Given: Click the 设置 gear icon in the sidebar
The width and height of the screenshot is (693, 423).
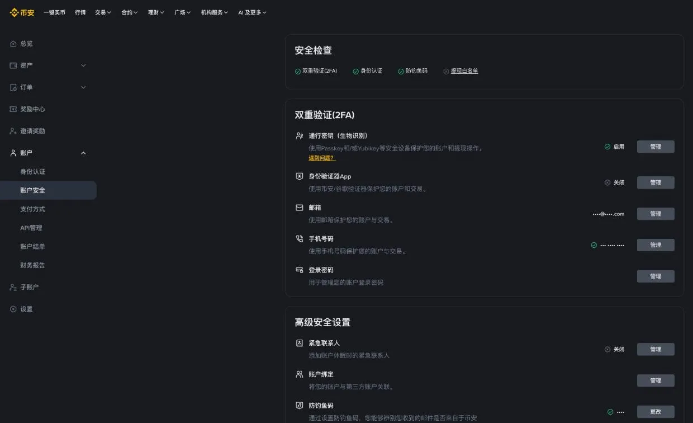Looking at the screenshot, I should [13, 309].
